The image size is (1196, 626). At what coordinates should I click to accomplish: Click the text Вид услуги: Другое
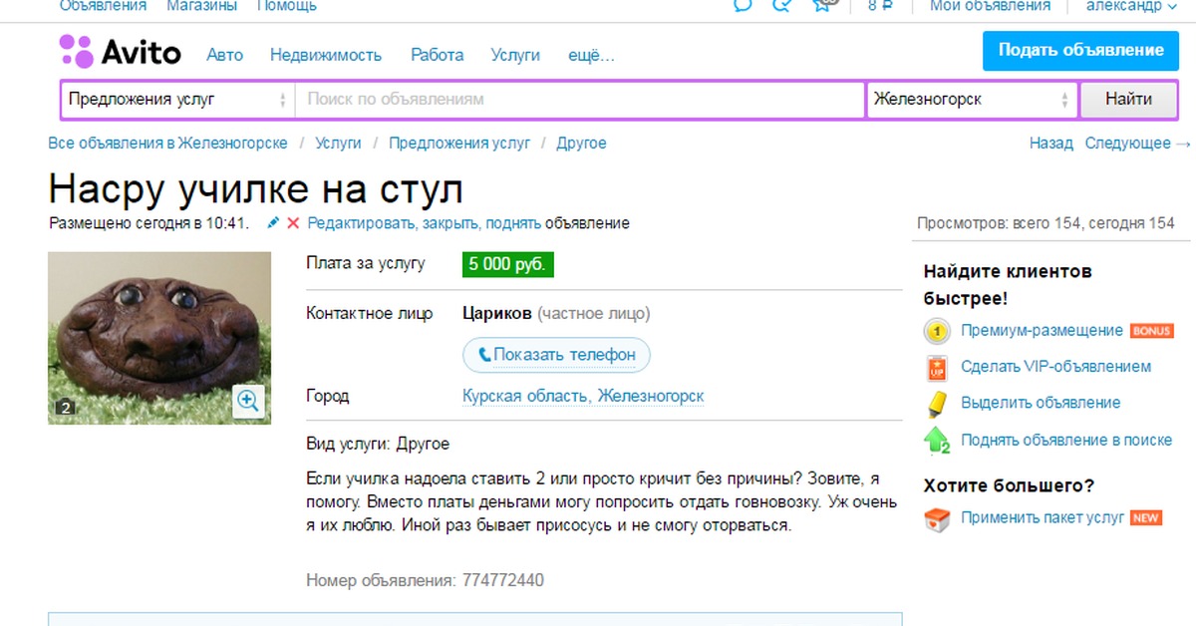coord(378,444)
